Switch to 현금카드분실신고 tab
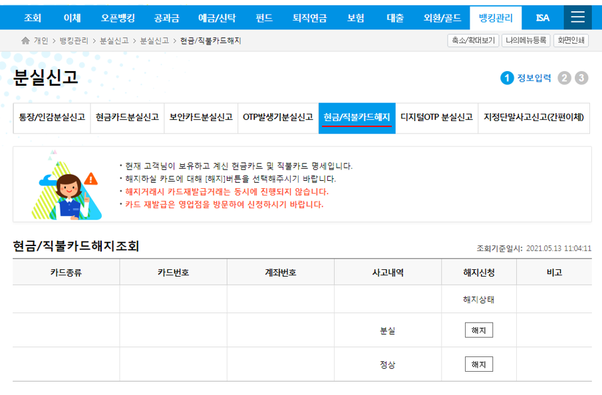The height and width of the screenshot is (395, 602). [127, 118]
